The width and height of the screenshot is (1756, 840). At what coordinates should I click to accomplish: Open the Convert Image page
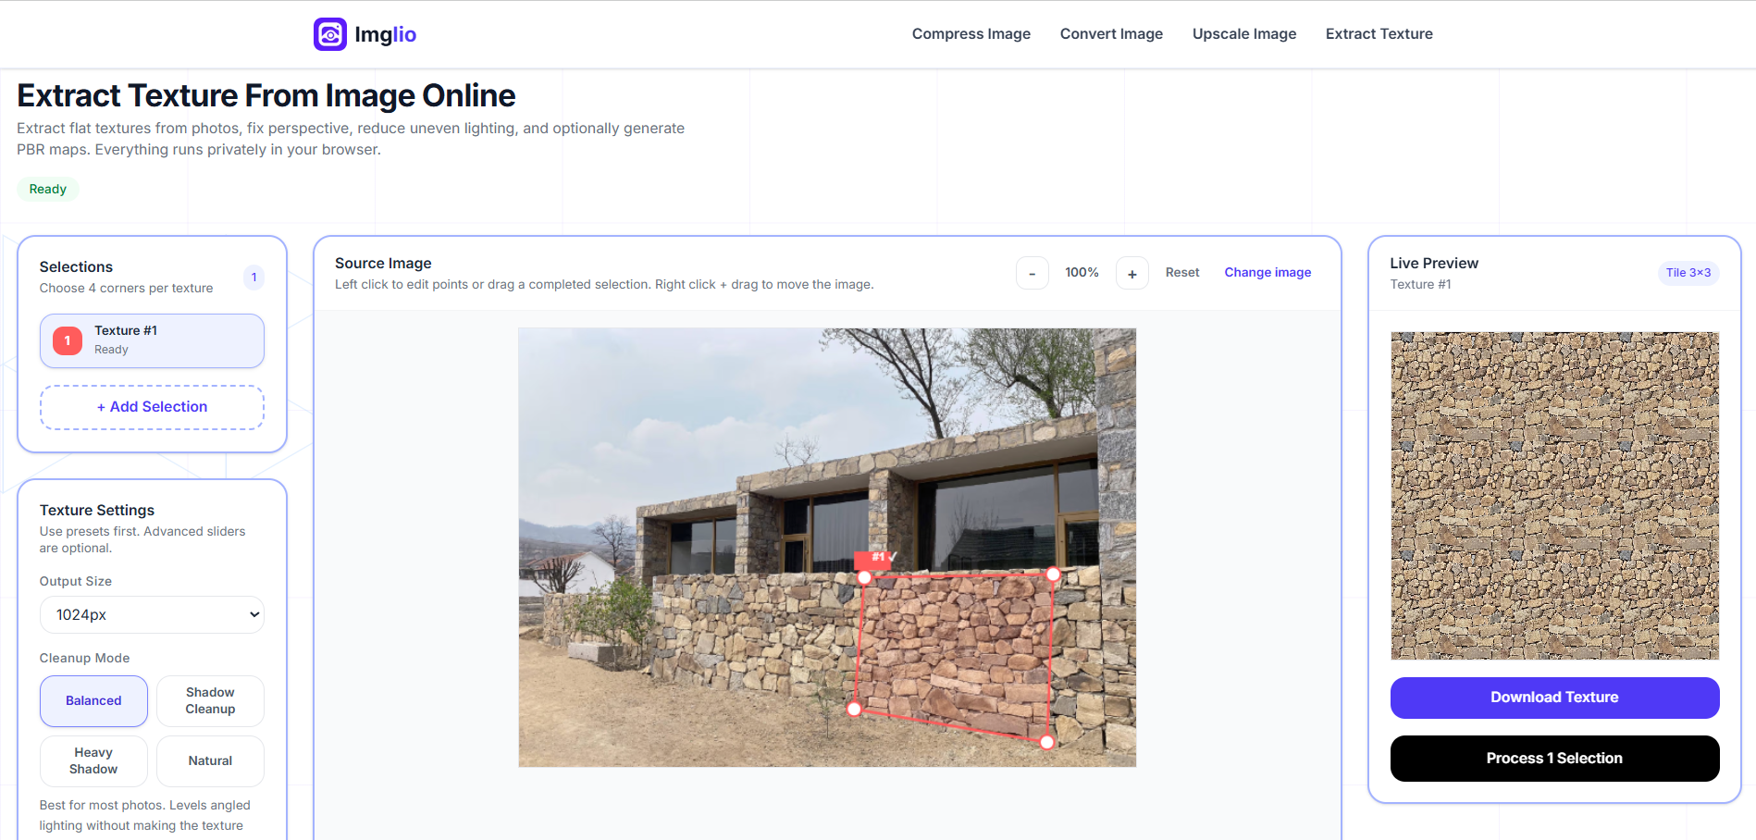[1111, 34]
